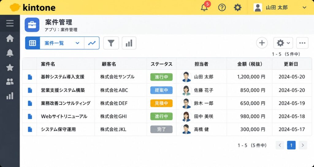Click the user avatar beside 山田 太郎 in header

pyautogui.click(x=258, y=8)
